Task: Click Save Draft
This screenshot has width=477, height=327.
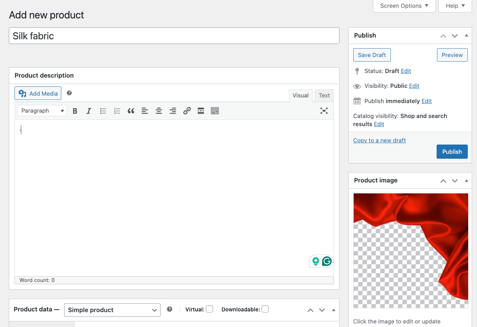Action: click(372, 55)
